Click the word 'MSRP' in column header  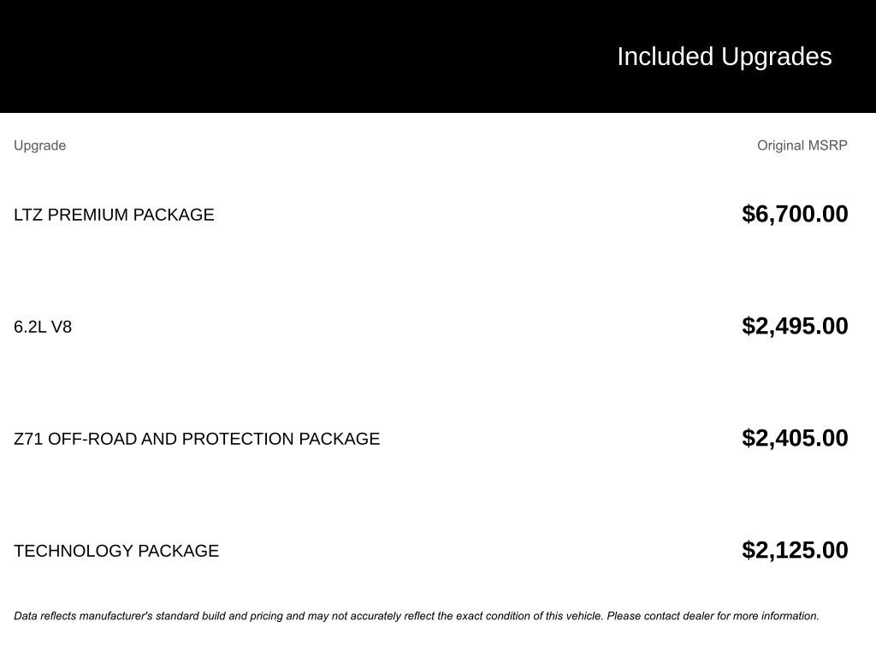(827, 145)
